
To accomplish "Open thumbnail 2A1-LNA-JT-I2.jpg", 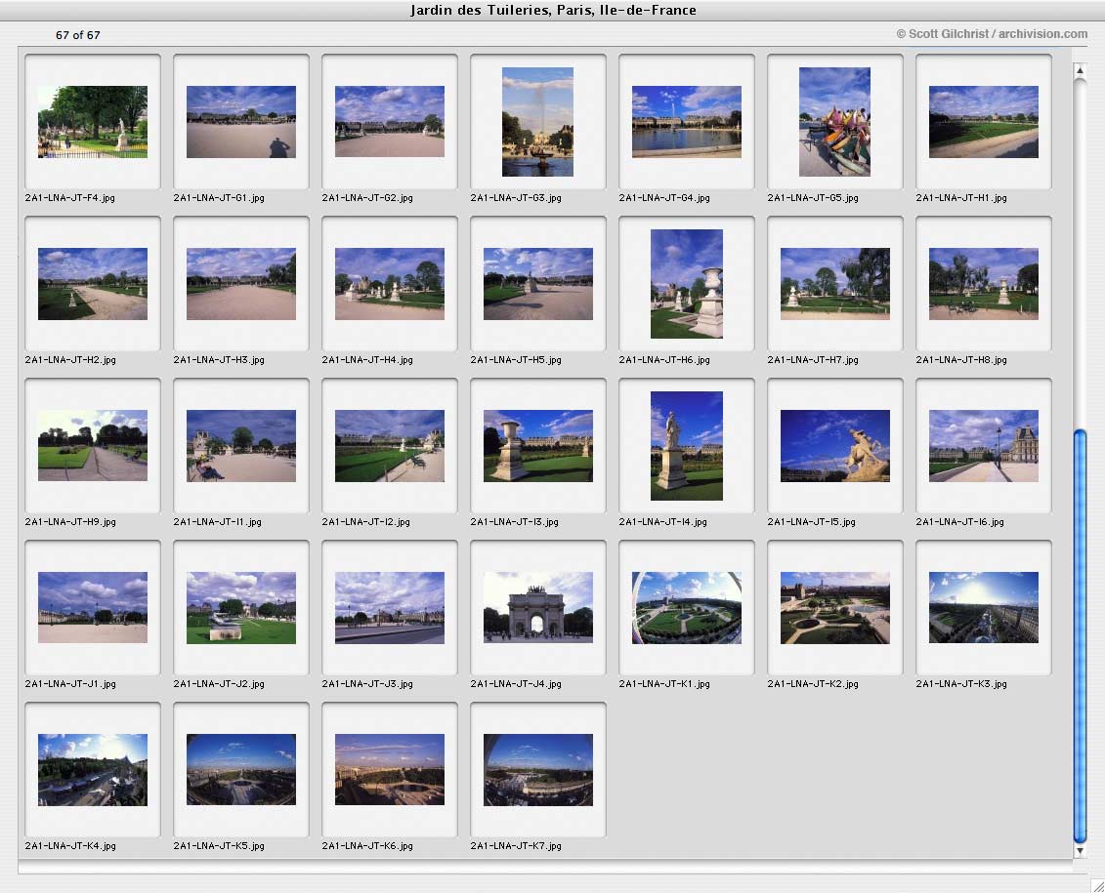I will (x=390, y=445).
